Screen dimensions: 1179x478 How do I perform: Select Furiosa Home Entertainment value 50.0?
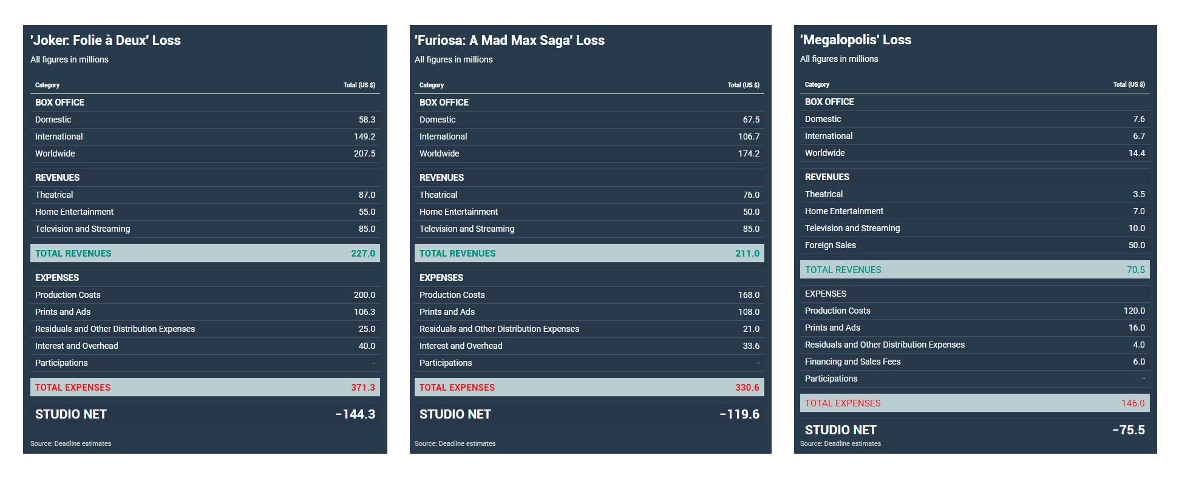pyautogui.click(x=751, y=212)
